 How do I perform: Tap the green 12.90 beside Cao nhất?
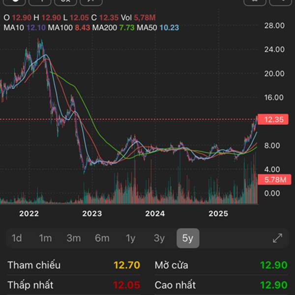point(274,285)
